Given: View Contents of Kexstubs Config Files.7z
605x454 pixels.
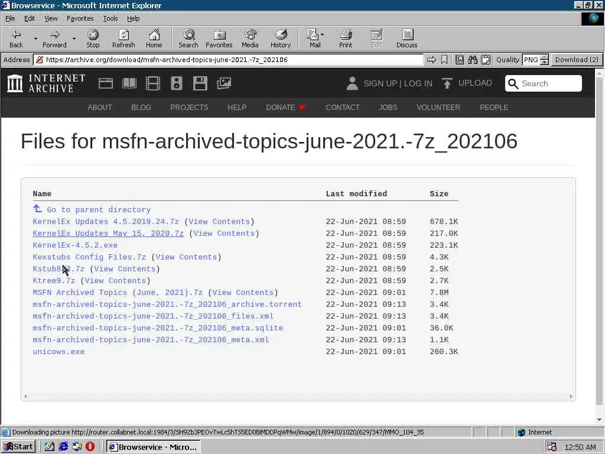Looking at the screenshot, I should coord(186,257).
